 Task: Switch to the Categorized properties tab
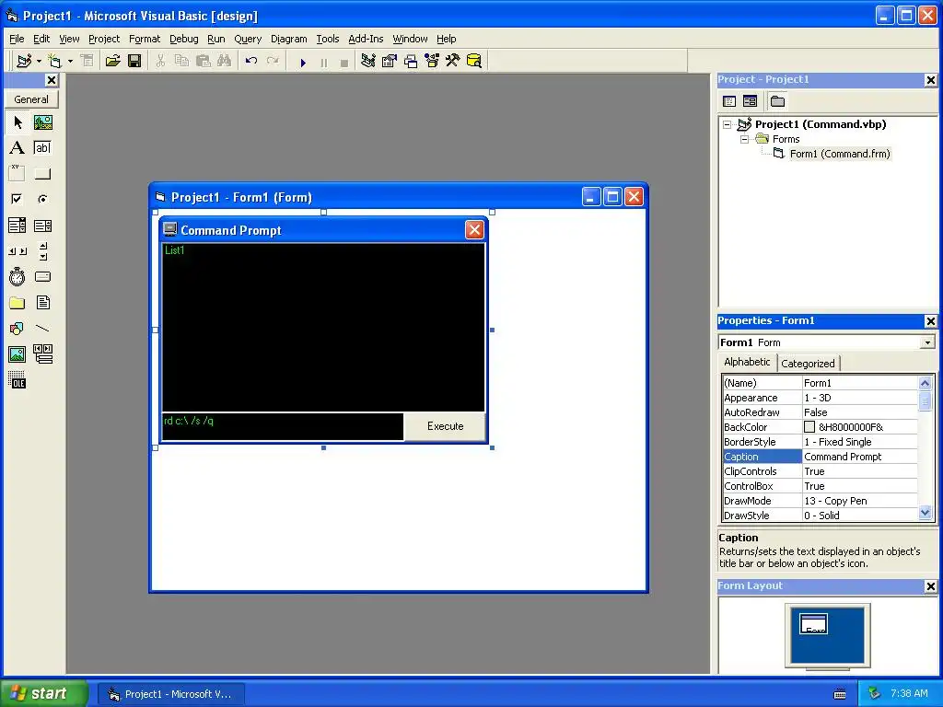point(808,363)
